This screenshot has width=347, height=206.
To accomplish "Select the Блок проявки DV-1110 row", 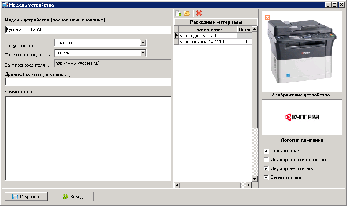I will (x=213, y=42).
